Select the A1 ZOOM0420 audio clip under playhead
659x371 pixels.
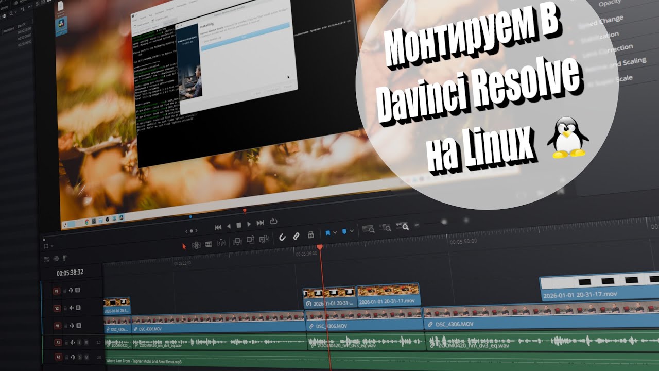pyautogui.click(x=366, y=341)
